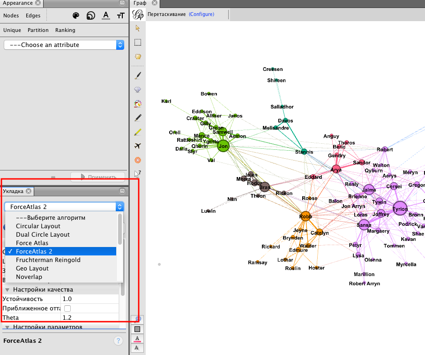Open the Ranking tab
This screenshot has height=355, width=425.
(65, 30)
